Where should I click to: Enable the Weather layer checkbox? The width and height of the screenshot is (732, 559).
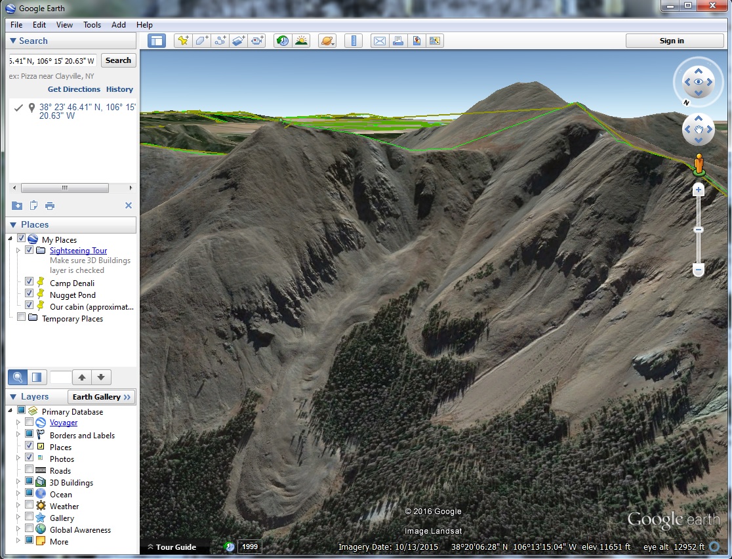[x=29, y=505]
